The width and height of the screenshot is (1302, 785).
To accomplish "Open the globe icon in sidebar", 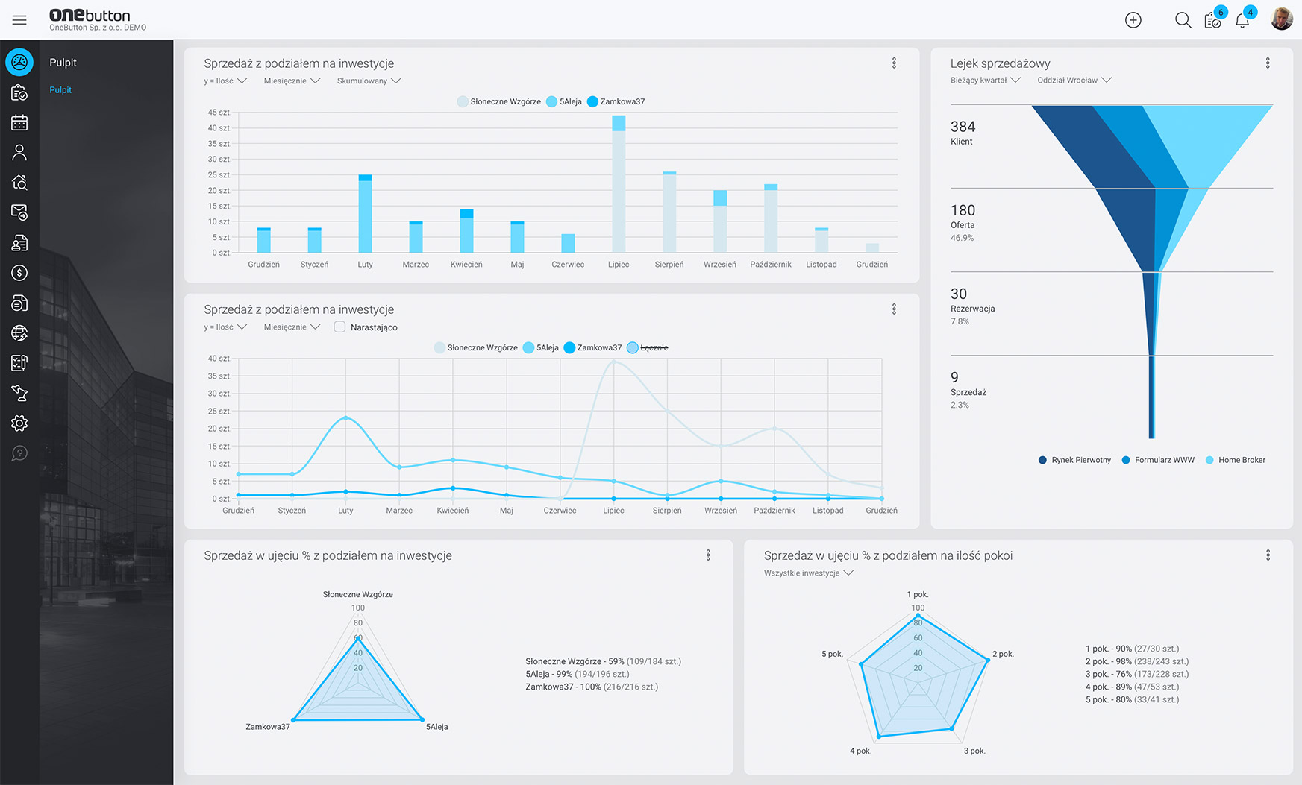I will tap(19, 333).
